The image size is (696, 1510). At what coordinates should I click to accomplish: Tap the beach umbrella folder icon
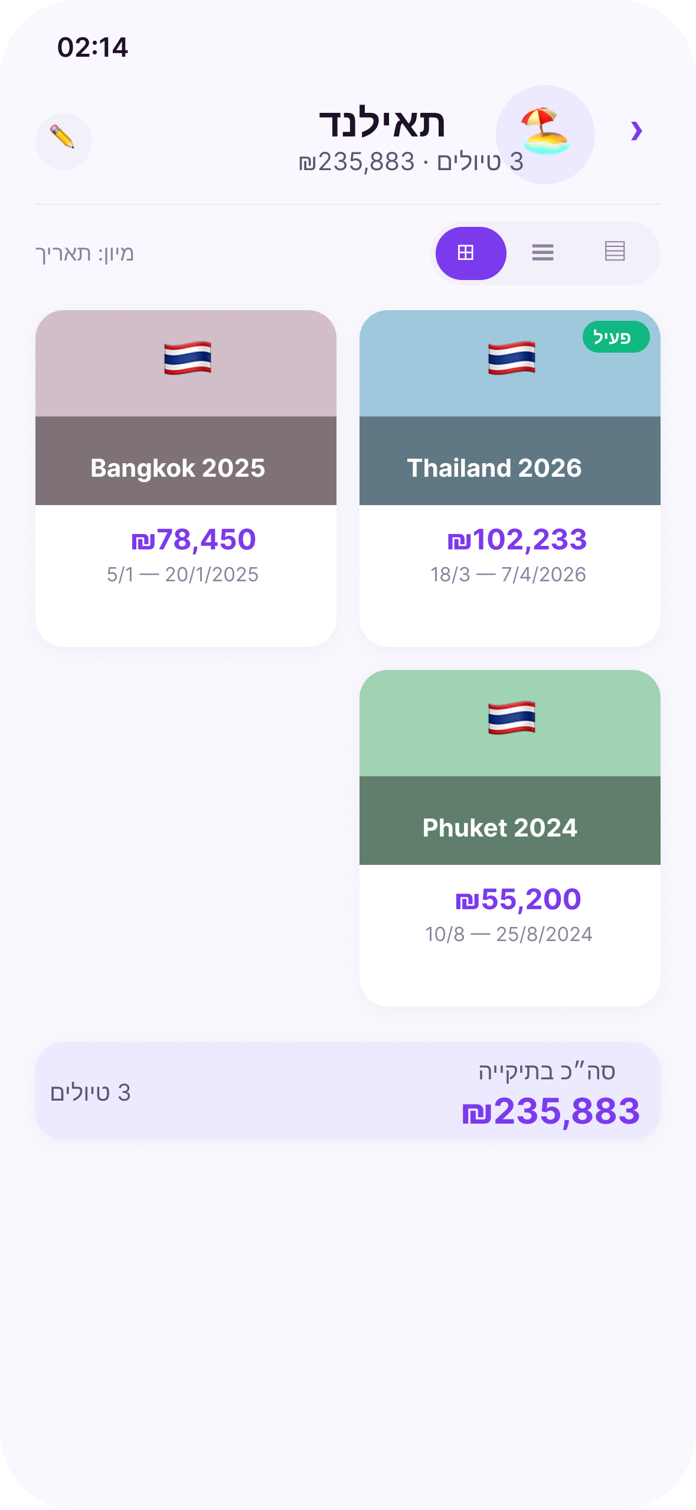pyautogui.click(x=545, y=134)
